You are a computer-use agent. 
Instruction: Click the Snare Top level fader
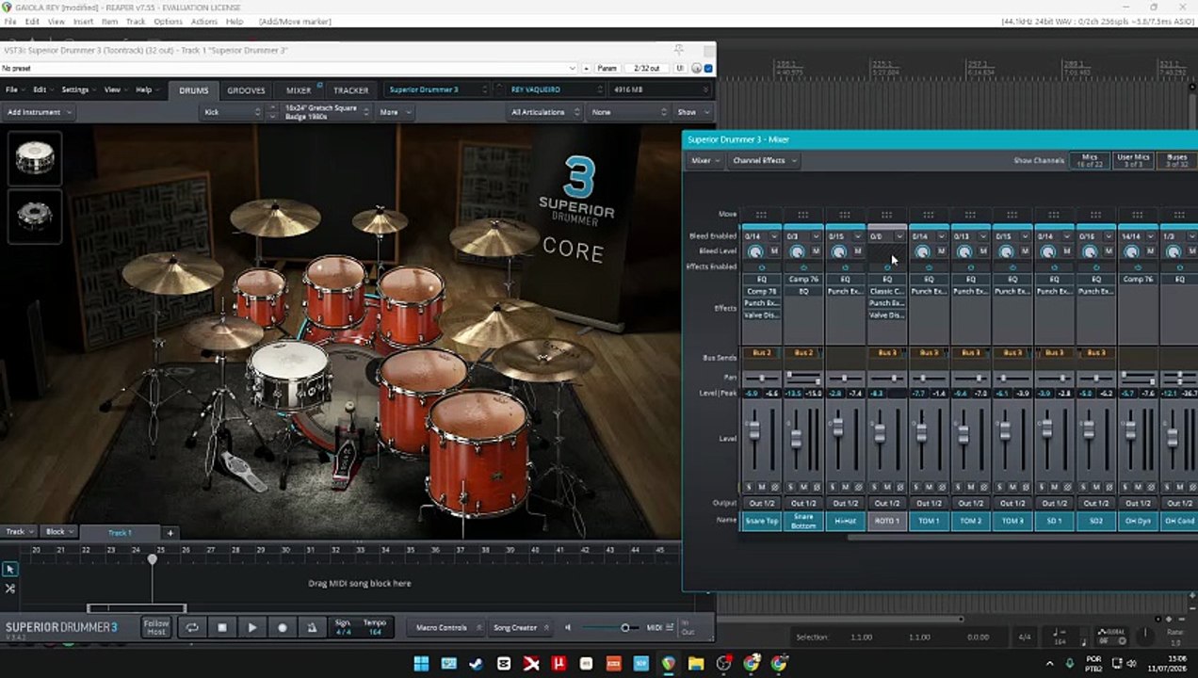753,430
